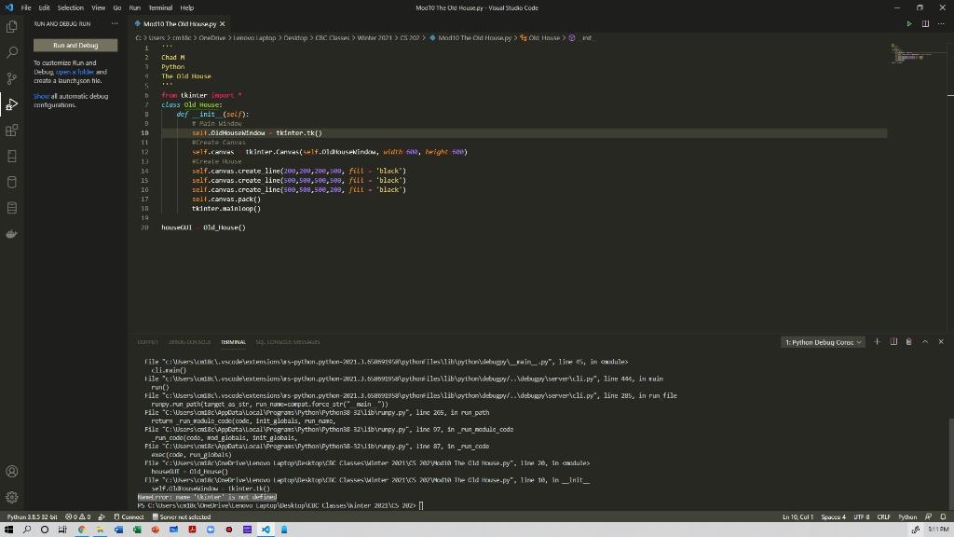This screenshot has height=537, width=954.
Task: Click 'Show' all automatic debug configurations link
Action: click(41, 96)
